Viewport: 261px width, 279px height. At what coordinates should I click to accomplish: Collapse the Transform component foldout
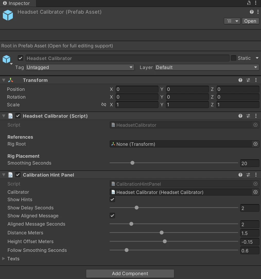pos(4,80)
